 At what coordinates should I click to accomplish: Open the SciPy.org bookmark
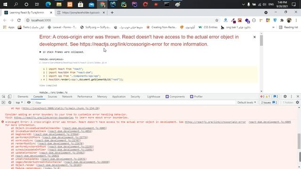[x=95, y=27]
